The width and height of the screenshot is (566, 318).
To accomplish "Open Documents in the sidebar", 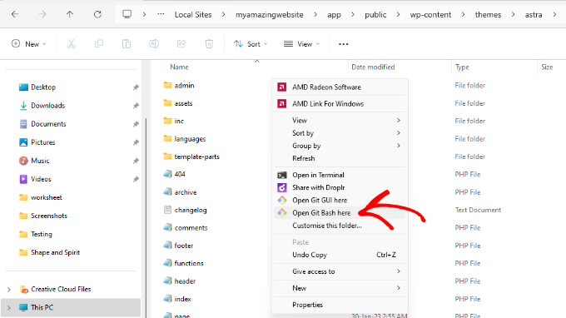I will point(48,124).
